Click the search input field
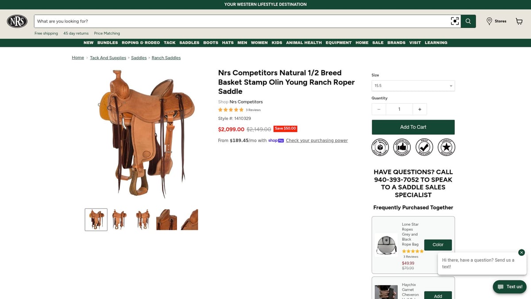Image resolution: width=531 pixels, height=299 pixels. click(x=242, y=21)
